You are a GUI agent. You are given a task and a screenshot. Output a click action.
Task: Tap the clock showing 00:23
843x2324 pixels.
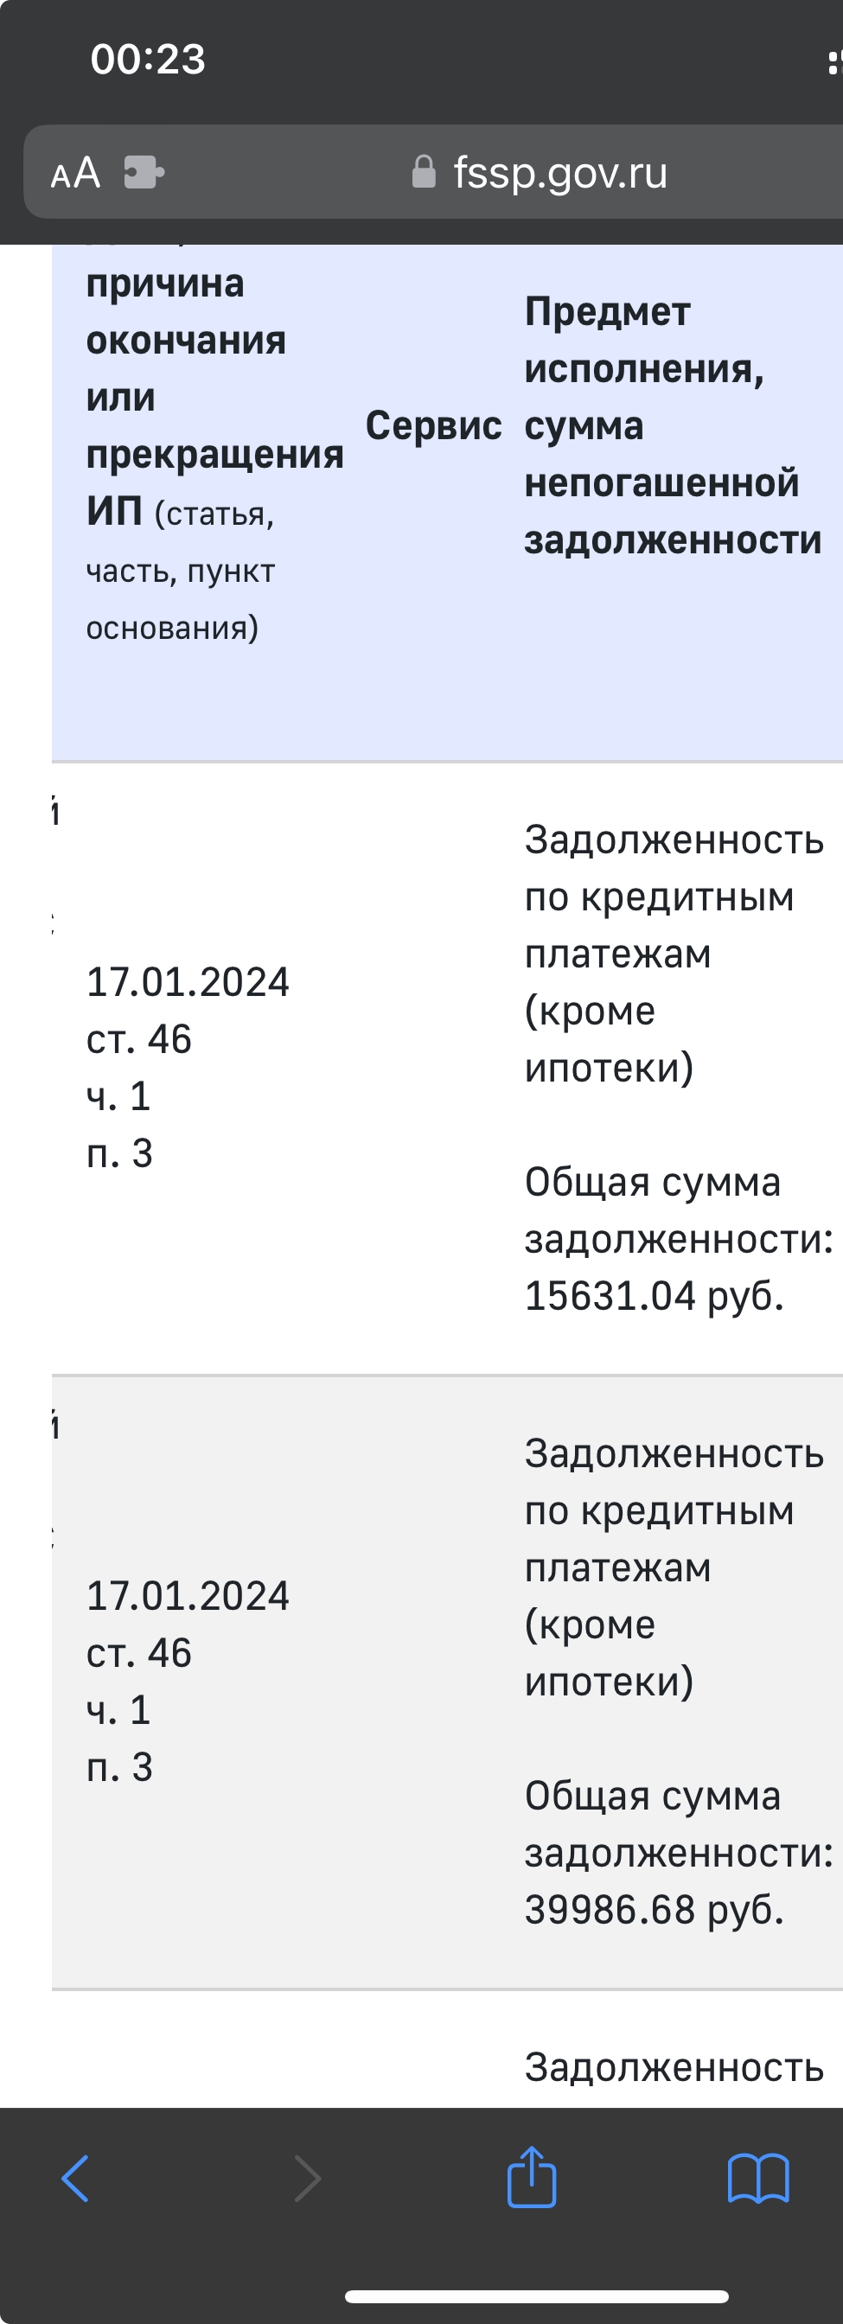(x=148, y=59)
